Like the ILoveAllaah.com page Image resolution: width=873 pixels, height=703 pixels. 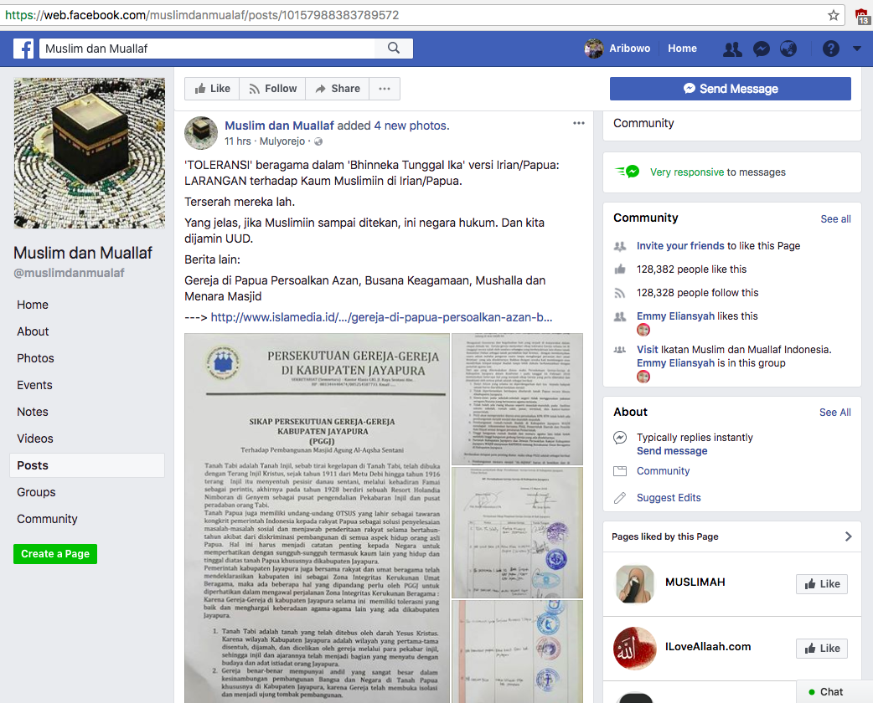click(x=822, y=649)
